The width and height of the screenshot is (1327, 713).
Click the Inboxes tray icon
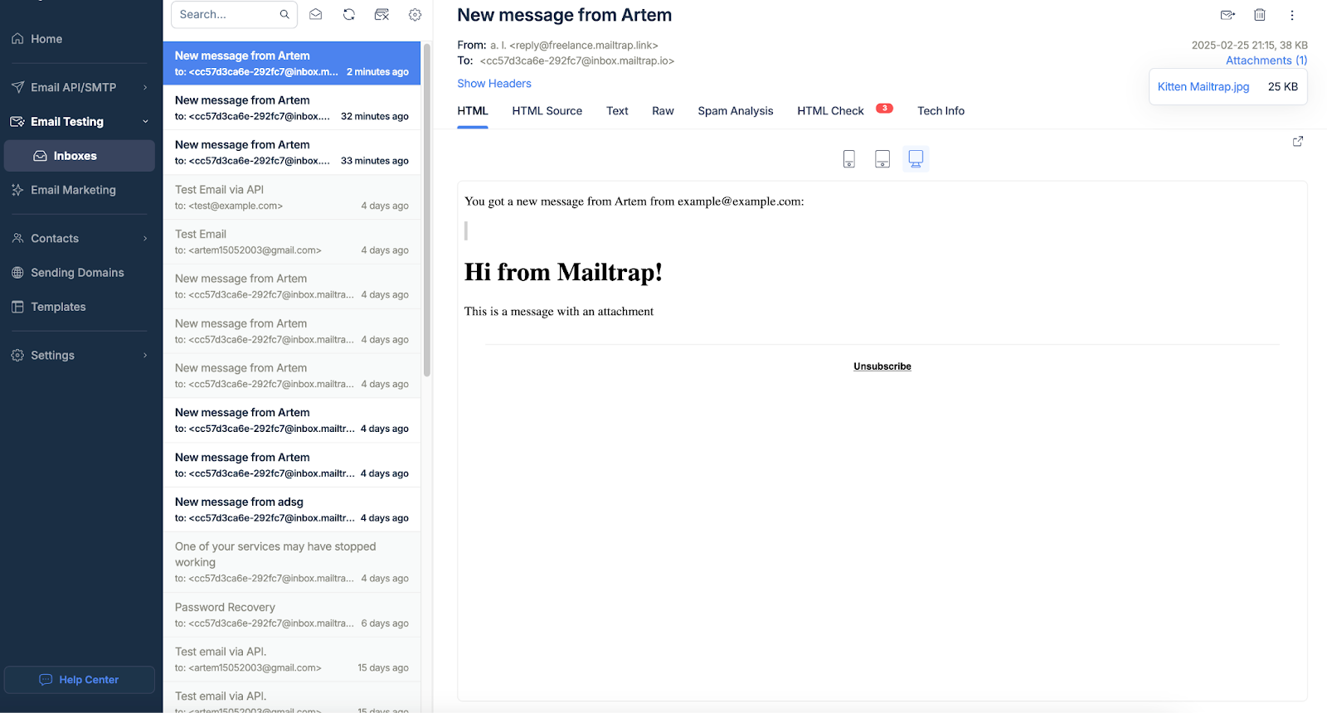[40, 156]
